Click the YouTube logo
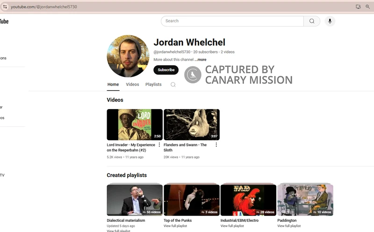This screenshot has height=232, width=374. coord(4,21)
